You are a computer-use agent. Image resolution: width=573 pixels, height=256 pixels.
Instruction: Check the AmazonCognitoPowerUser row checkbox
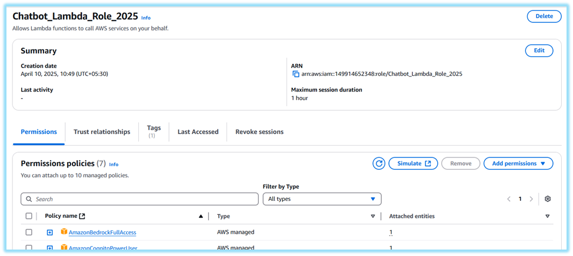coord(29,248)
